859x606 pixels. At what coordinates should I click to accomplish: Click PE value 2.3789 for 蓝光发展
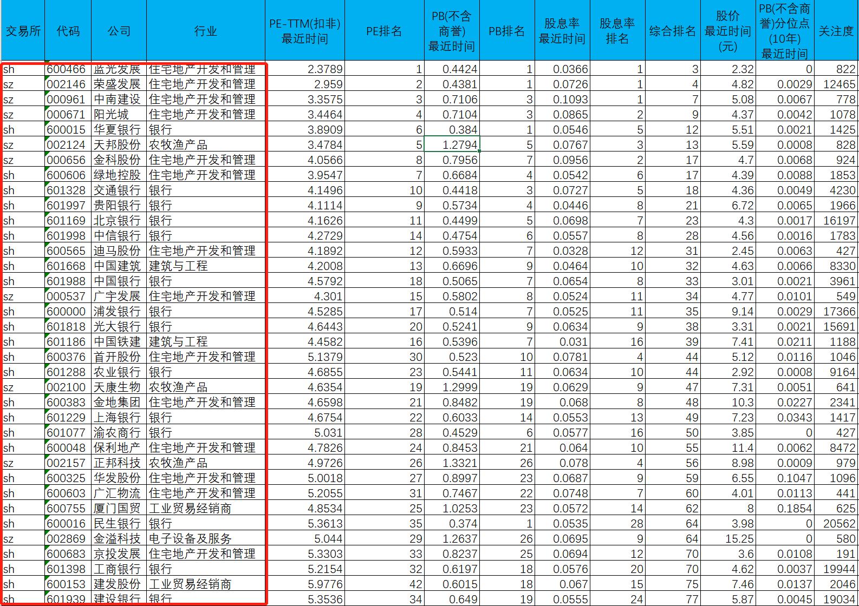(x=305, y=69)
